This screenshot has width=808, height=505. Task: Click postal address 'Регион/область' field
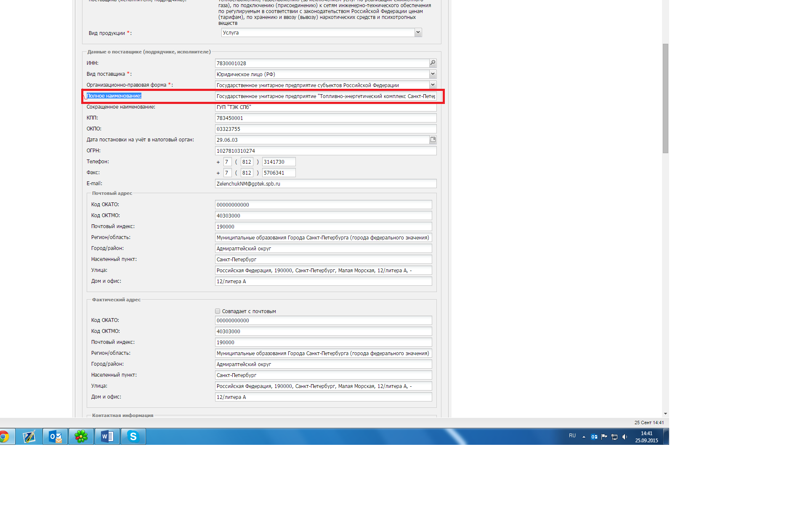tap(324, 237)
